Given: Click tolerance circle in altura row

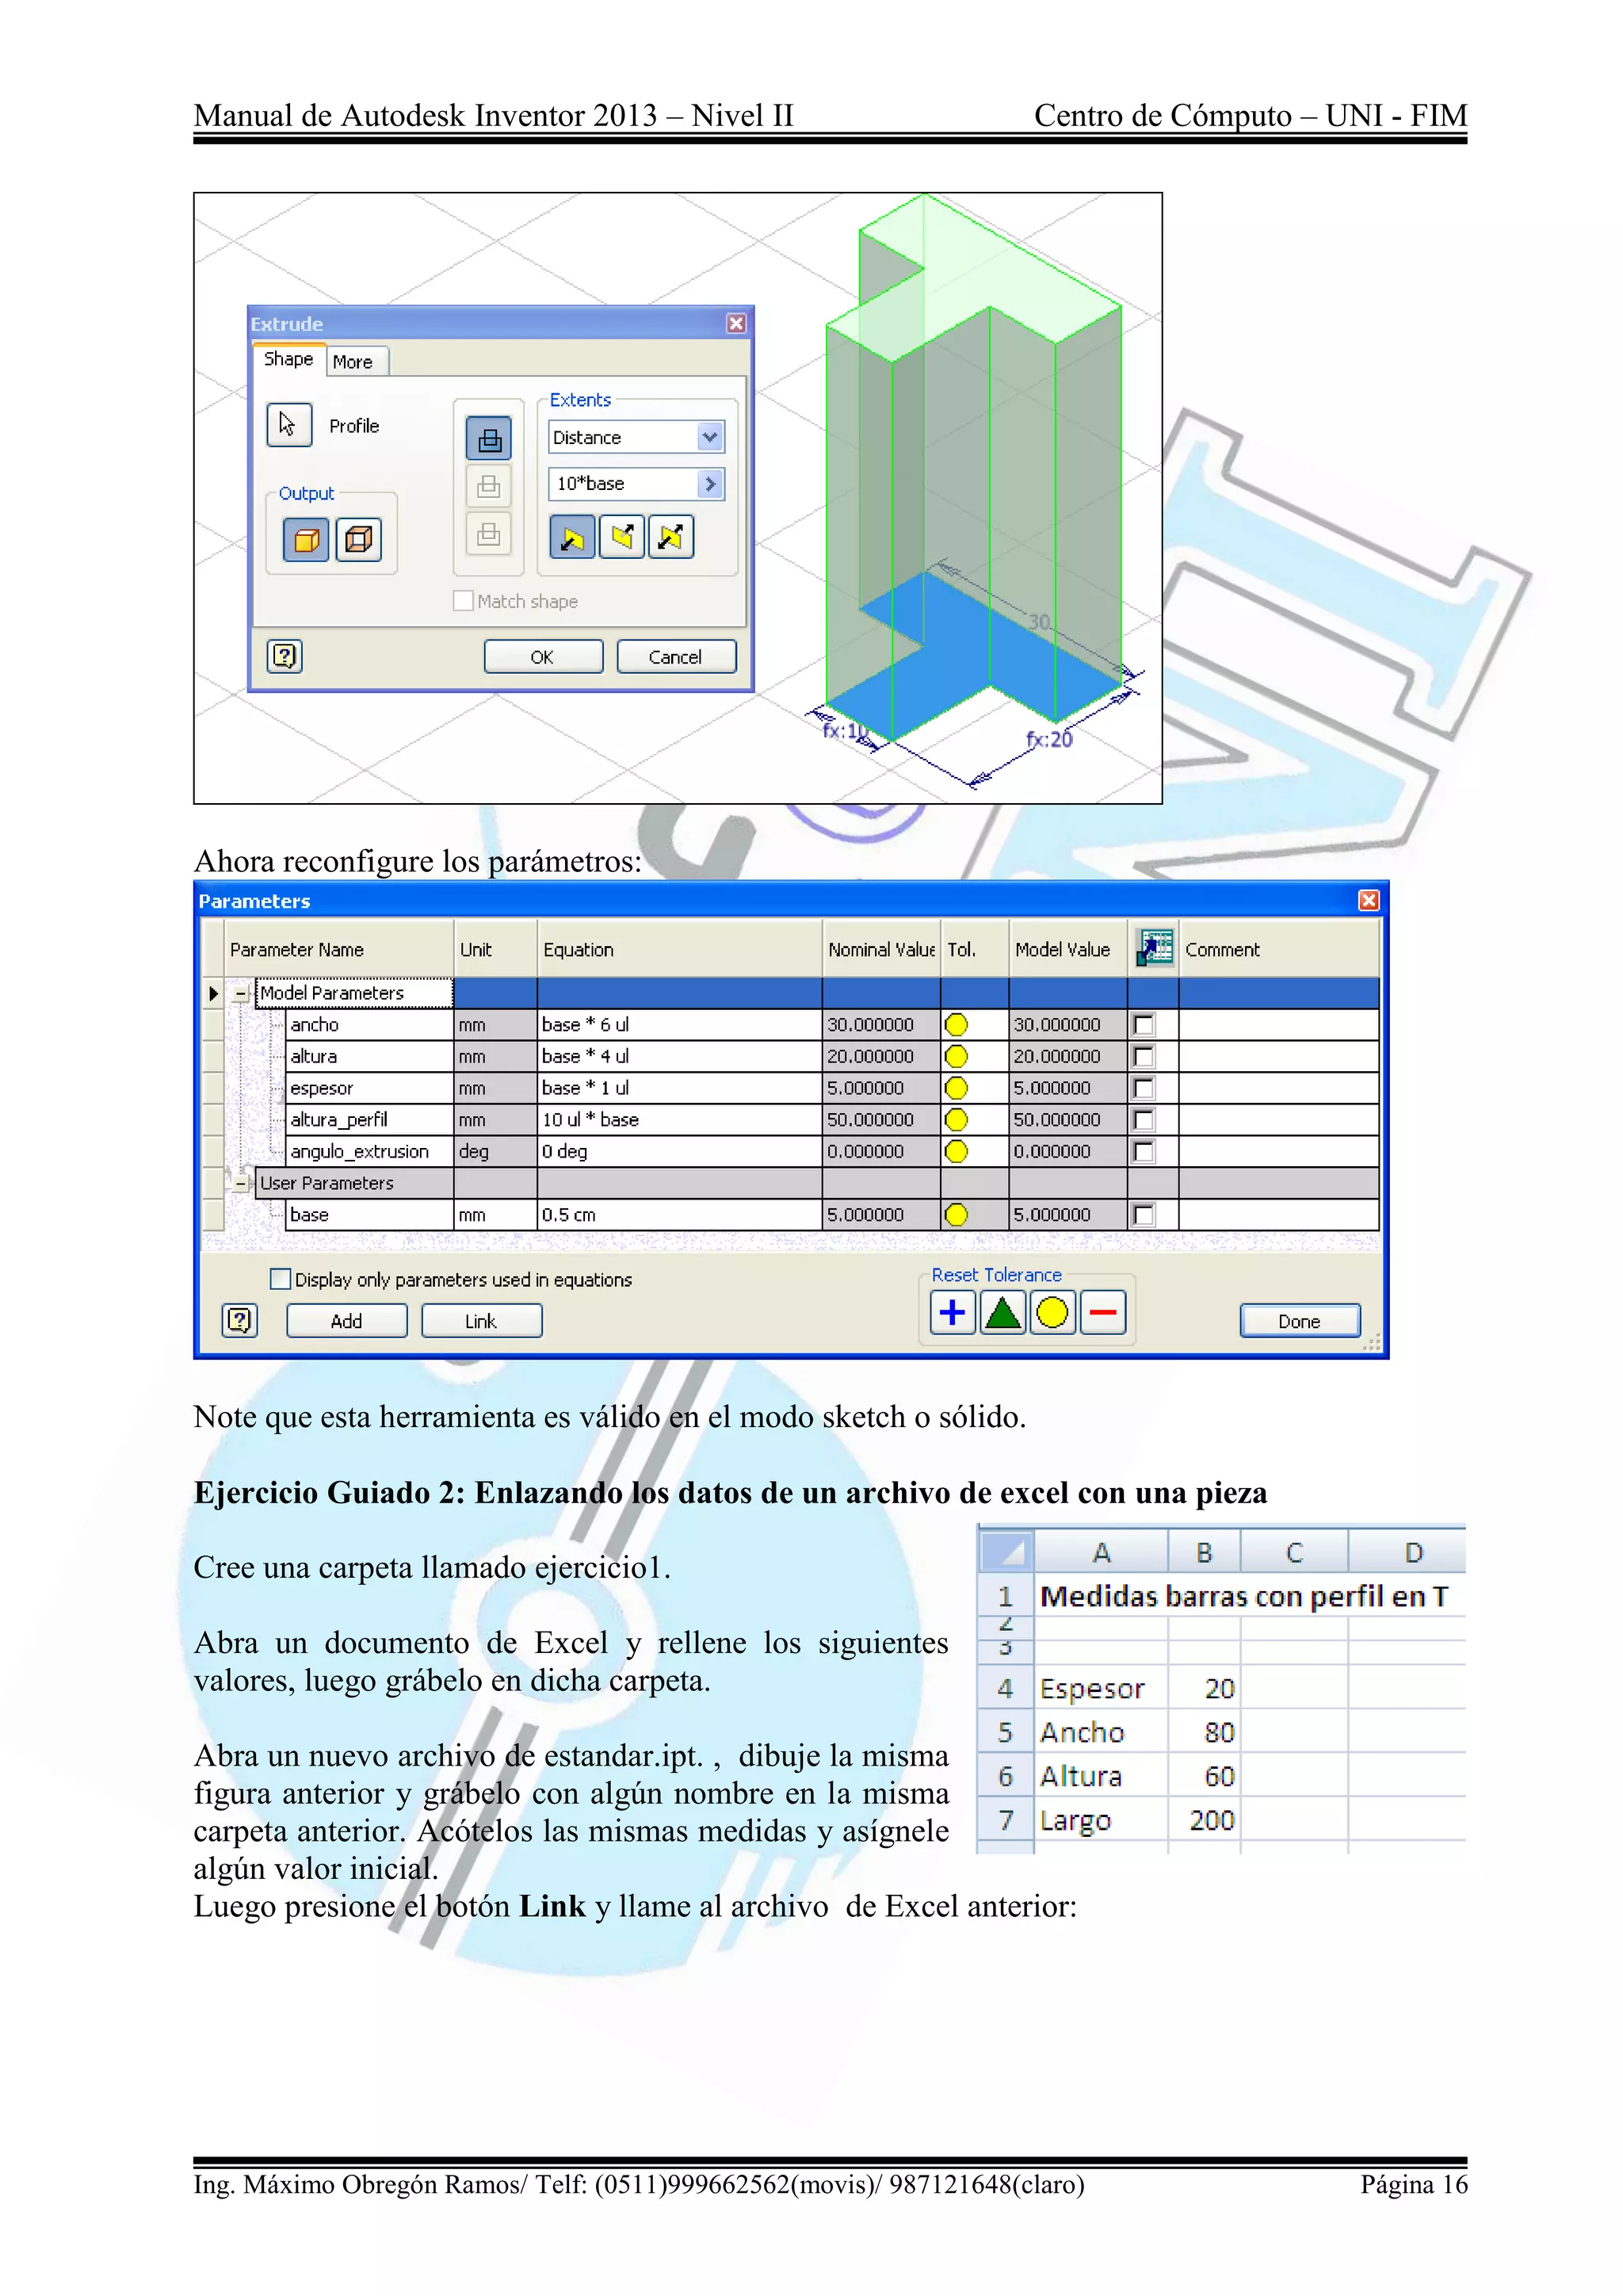Looking at the screenshot, I should (957, 1056).
